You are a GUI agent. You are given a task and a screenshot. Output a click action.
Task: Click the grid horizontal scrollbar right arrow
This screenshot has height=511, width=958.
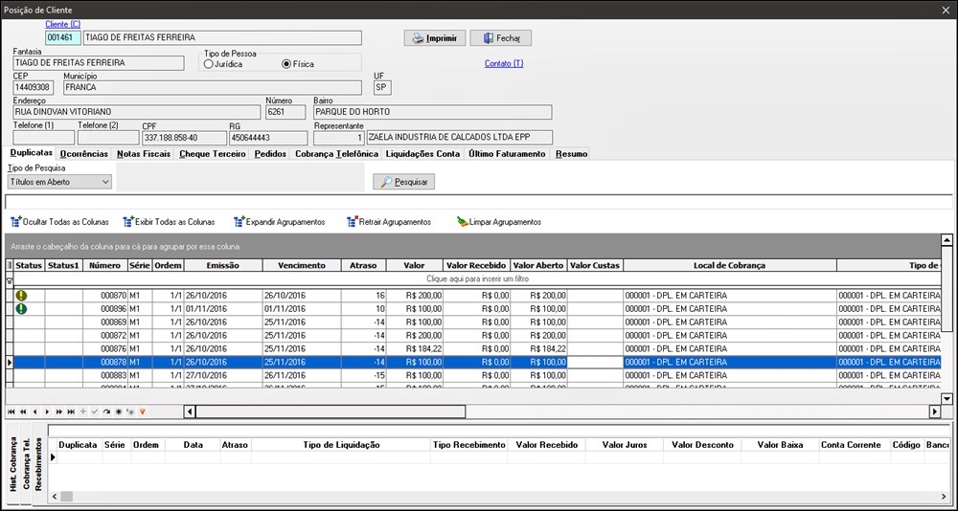coord(935,412)
